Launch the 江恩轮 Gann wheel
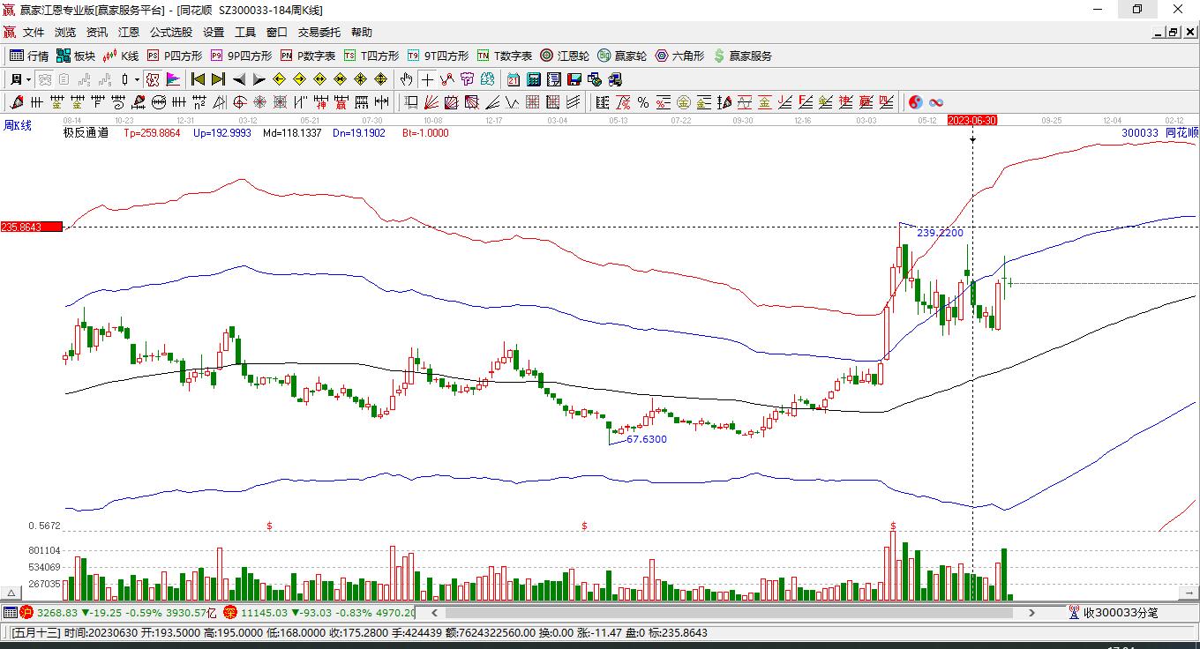Screen dimensions: 1200x649 coord(565,56)
